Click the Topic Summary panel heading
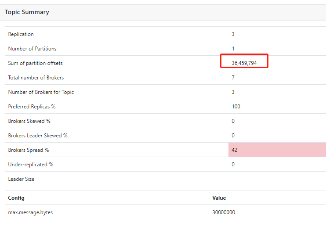This screenshot has height=226, width=326. 27,12
